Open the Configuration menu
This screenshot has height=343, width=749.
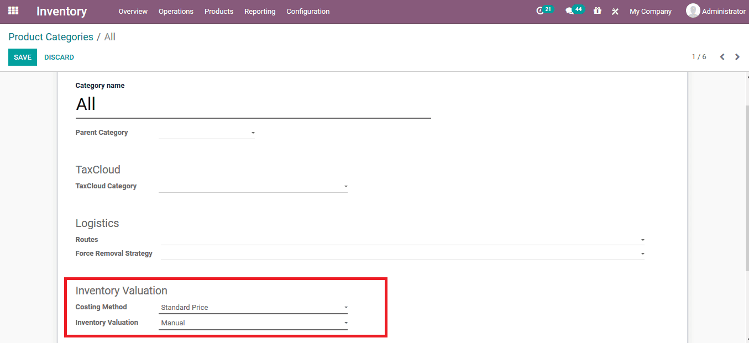point(308,11)
